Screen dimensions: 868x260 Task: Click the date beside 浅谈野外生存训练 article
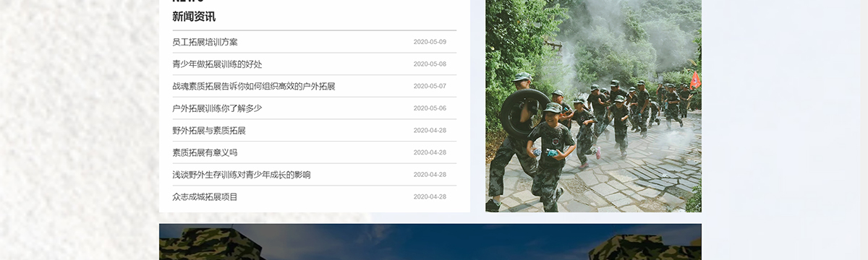430,175
